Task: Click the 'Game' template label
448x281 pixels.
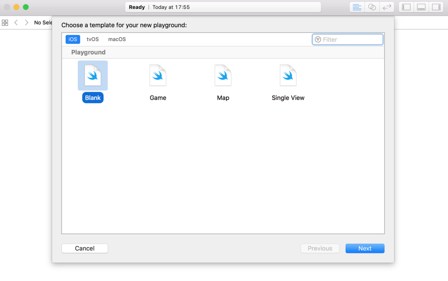Action: (157, 98)
